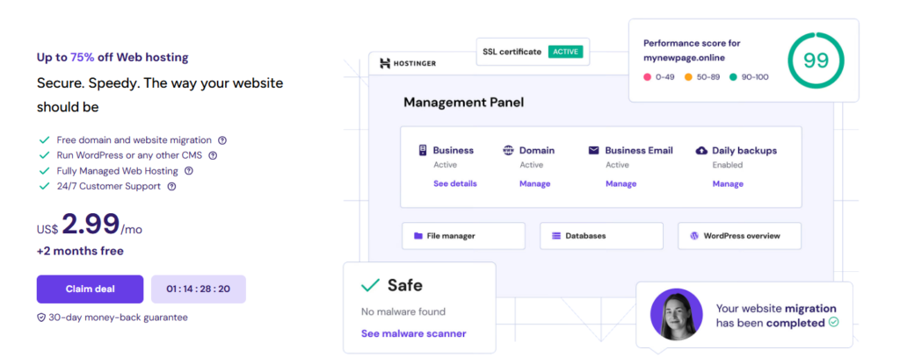Open the File manager button
900x364 pixels.
point(464,236)
